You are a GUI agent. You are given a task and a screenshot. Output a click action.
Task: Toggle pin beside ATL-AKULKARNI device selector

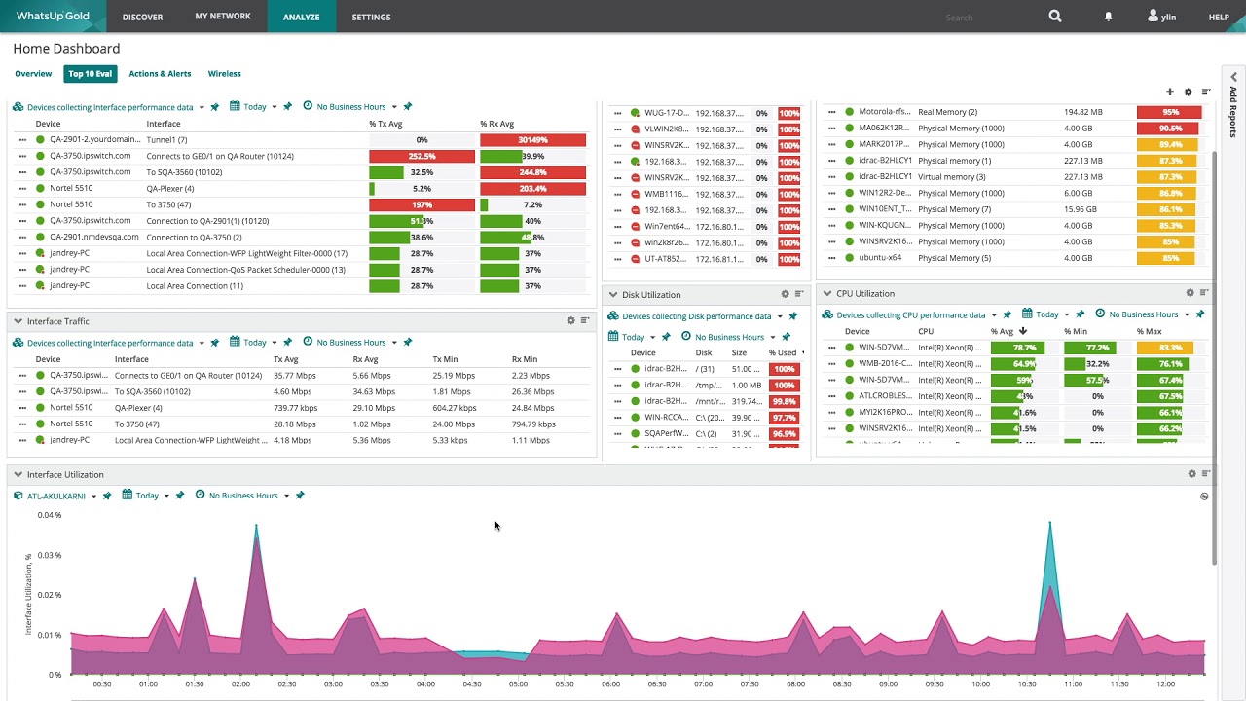107,496
